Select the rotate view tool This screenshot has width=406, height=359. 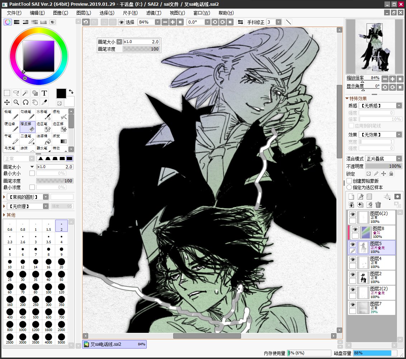[x=25, y=102]
